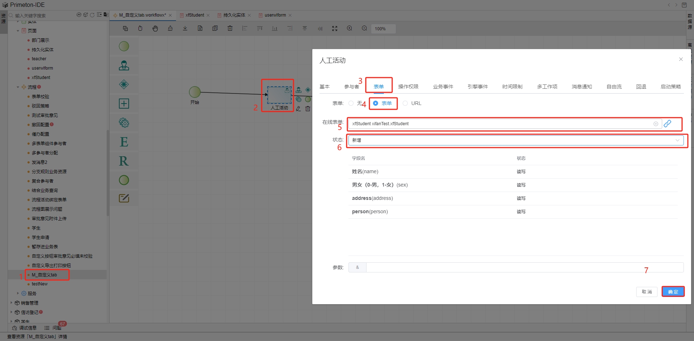This screenshot has height=341, width=694.
Task: Click the download arrow icon in toolbar
Action: pos(185,29)
